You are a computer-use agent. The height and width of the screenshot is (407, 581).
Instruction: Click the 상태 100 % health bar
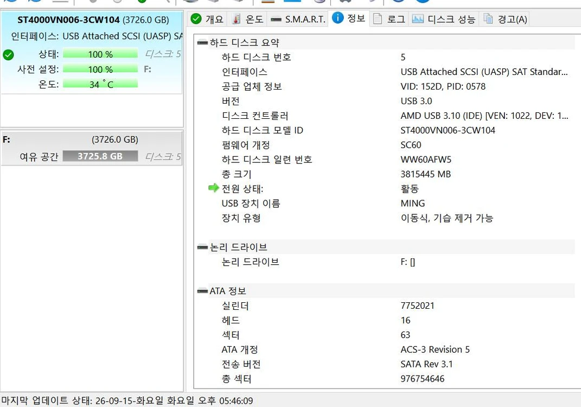[x=100, y=54]
